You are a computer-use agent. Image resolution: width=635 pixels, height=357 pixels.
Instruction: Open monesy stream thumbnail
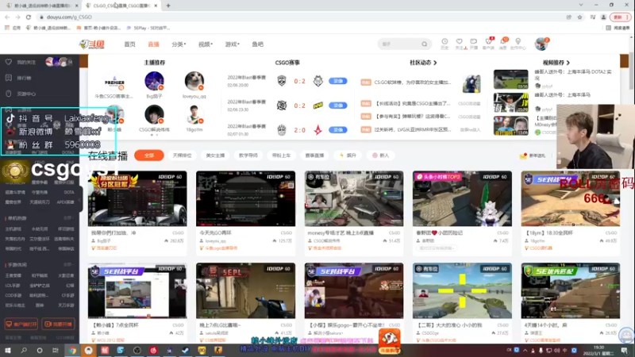click(354, 199)
